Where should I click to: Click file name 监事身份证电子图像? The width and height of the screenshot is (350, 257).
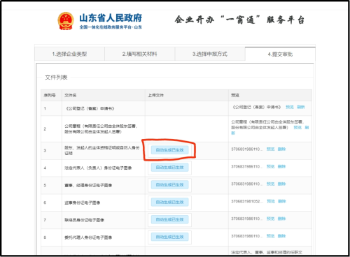[83, 203]
